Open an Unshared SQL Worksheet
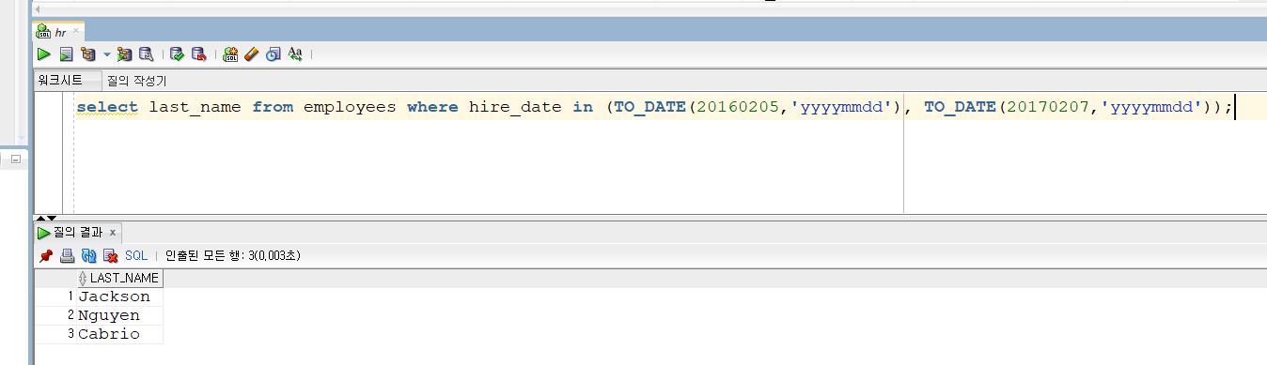 pos(231,54)
